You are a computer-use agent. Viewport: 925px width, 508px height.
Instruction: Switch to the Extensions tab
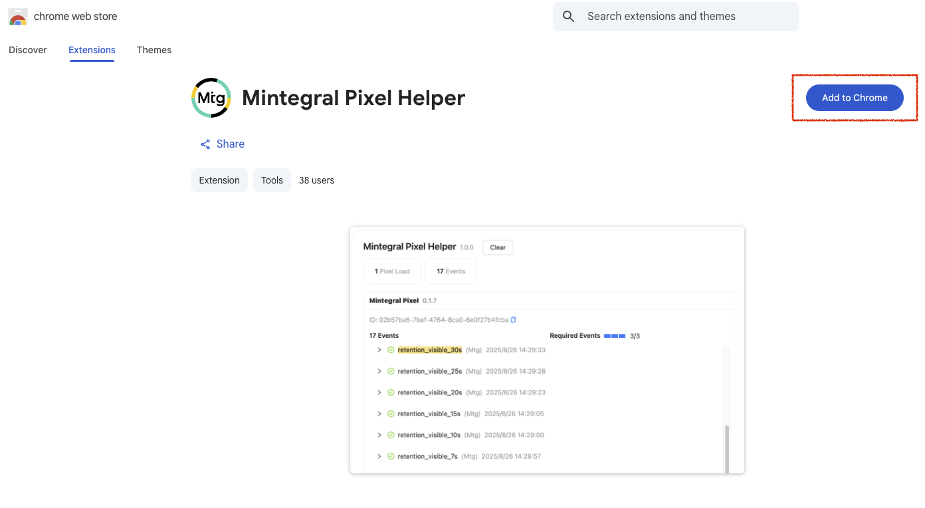[92, 50]
